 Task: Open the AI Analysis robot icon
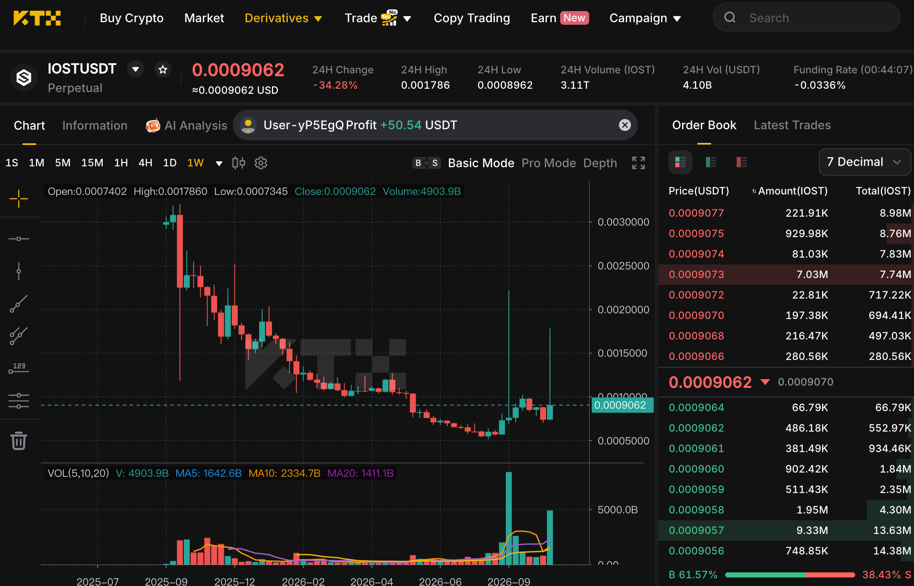click(x=153, y=125)
